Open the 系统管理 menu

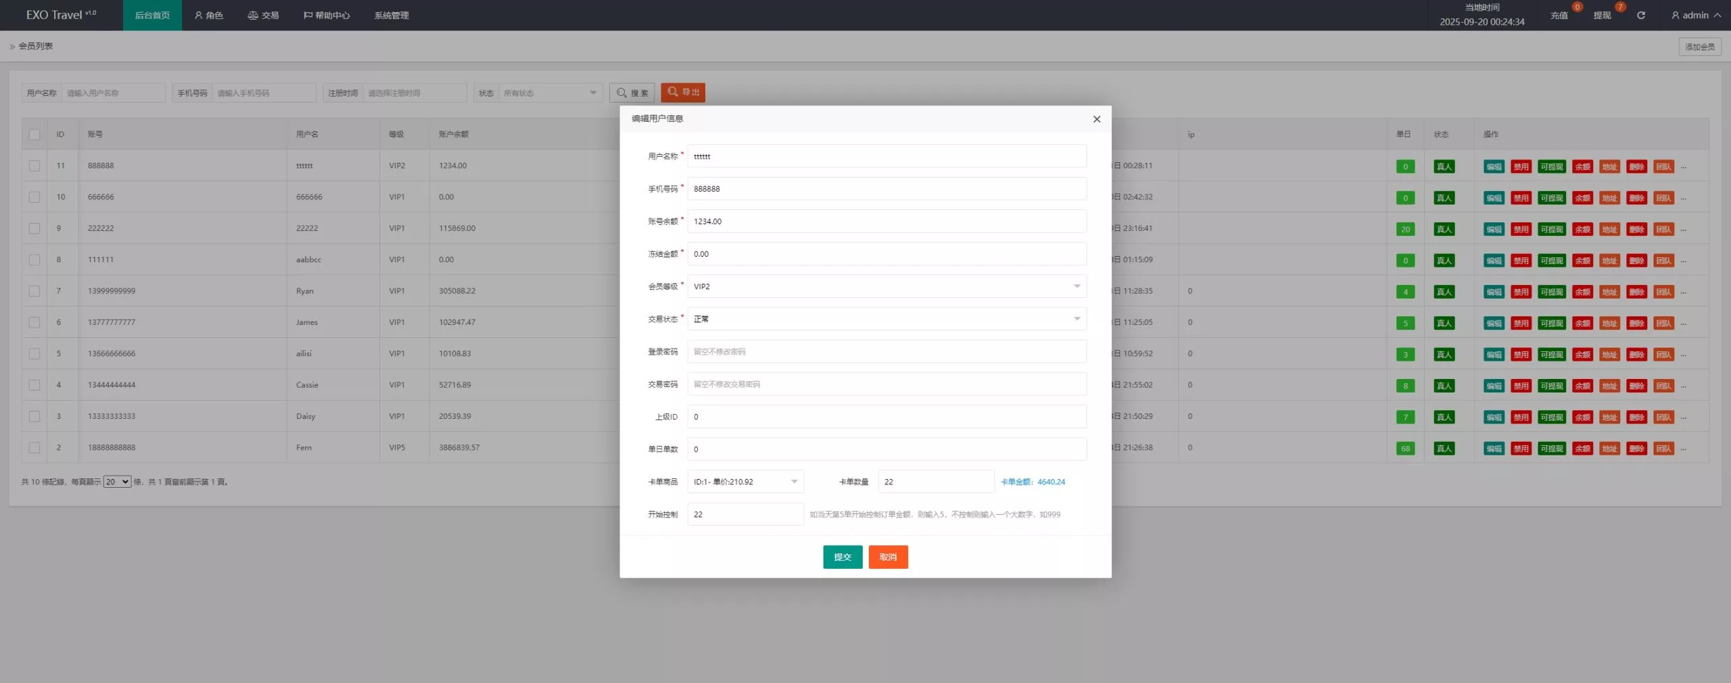(392, 16)
